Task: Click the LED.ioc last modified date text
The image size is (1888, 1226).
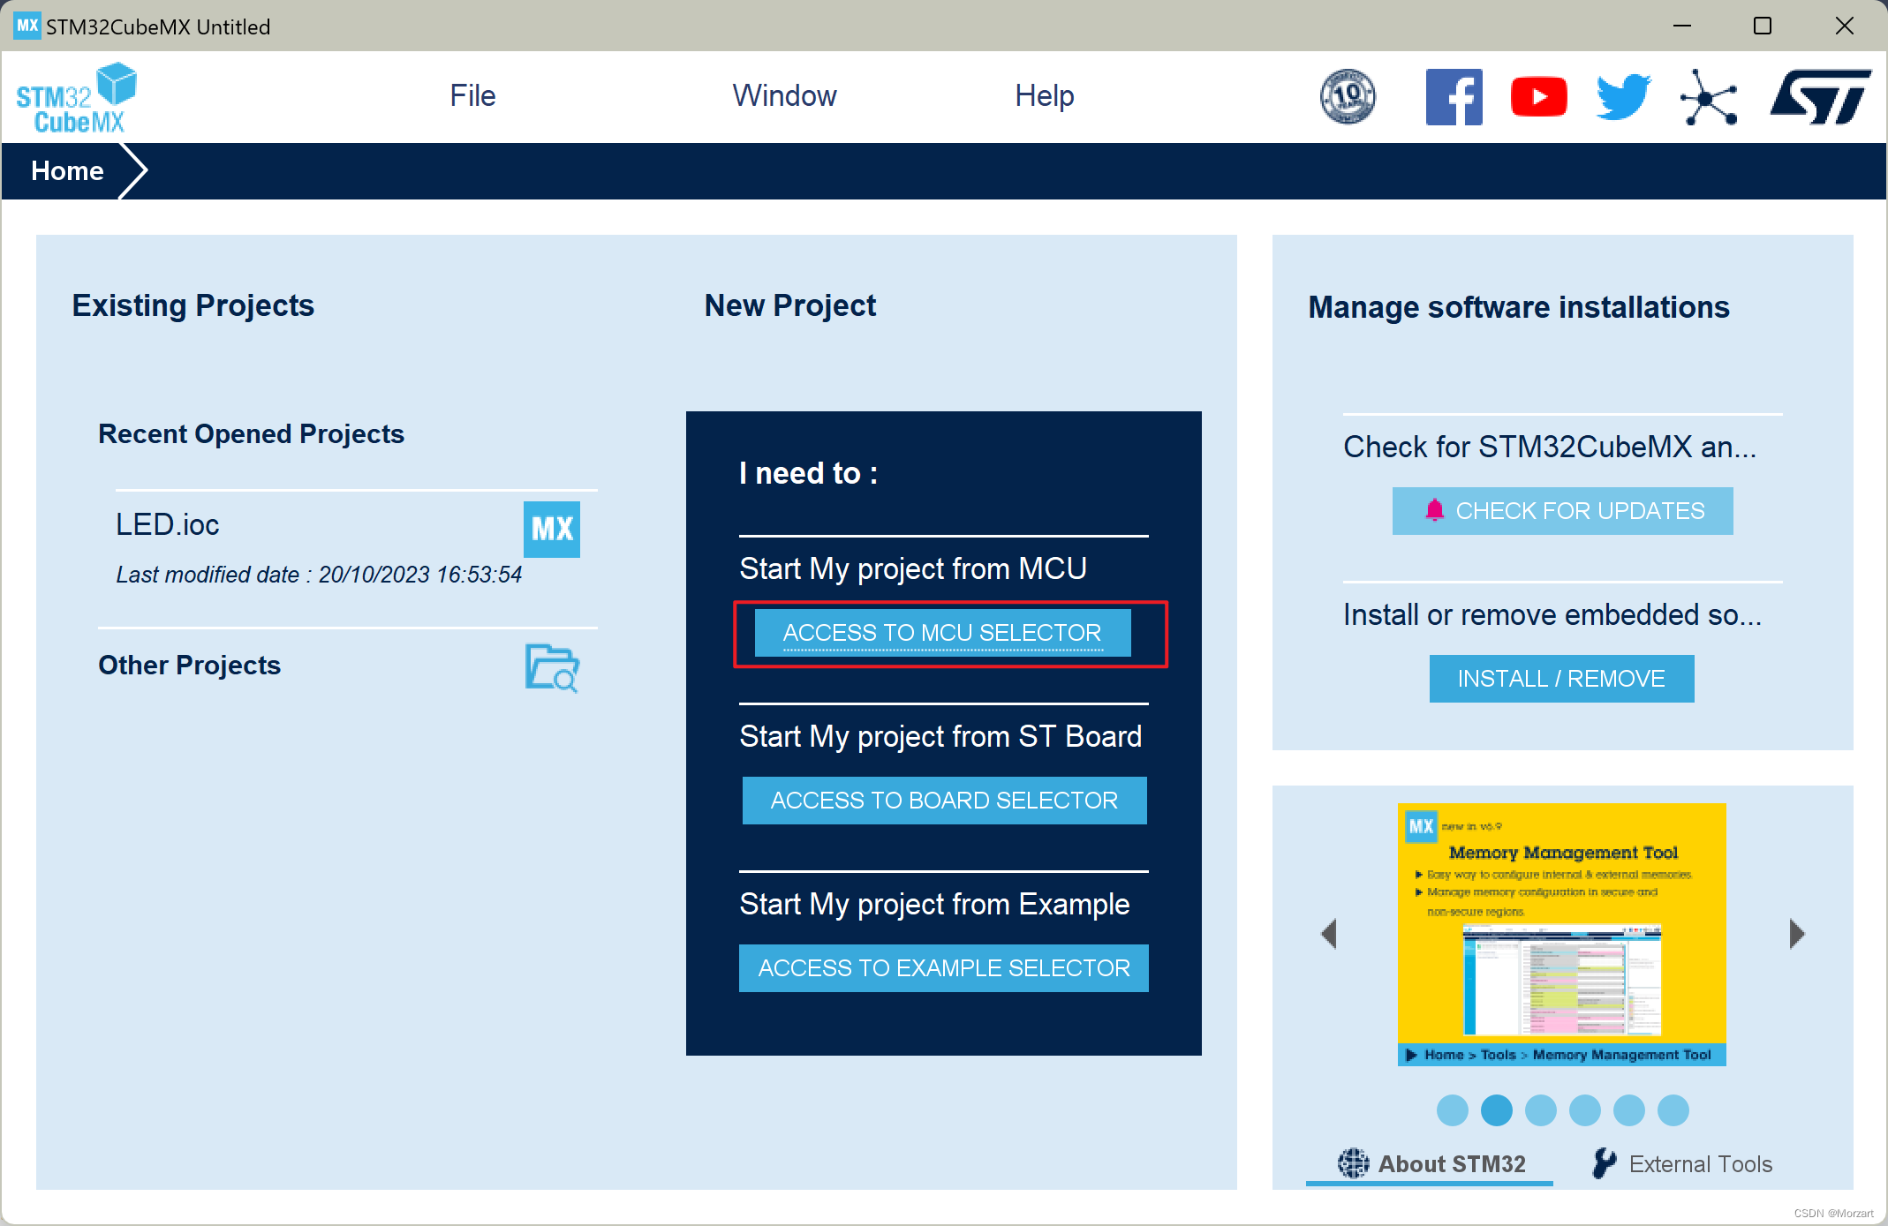Action: pyautogui.click(x=319, y=575)
